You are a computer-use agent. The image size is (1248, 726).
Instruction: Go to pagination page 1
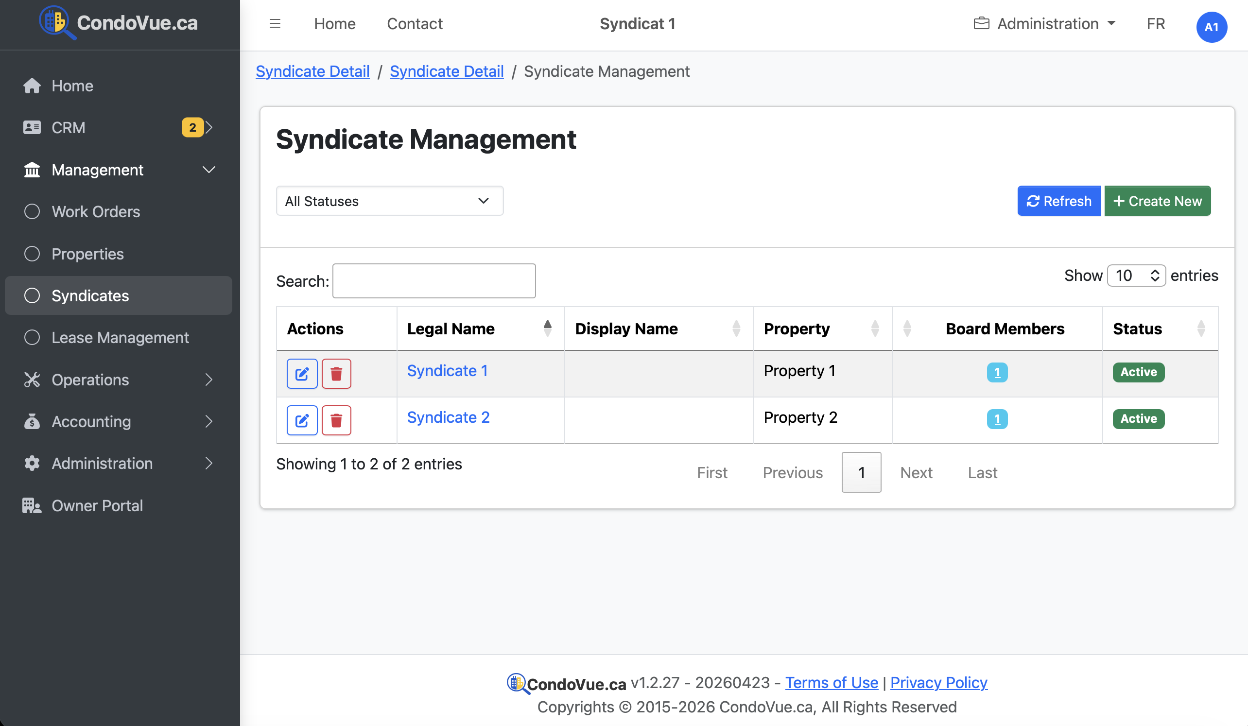tap(861, 472)
